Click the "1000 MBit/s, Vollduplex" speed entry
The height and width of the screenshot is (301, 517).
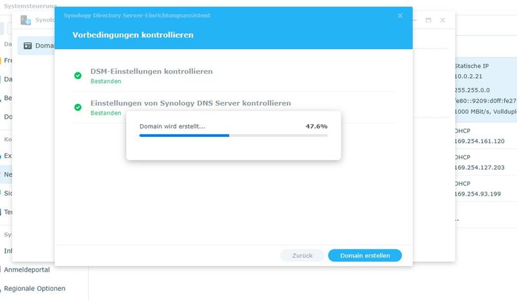[485, 112]
